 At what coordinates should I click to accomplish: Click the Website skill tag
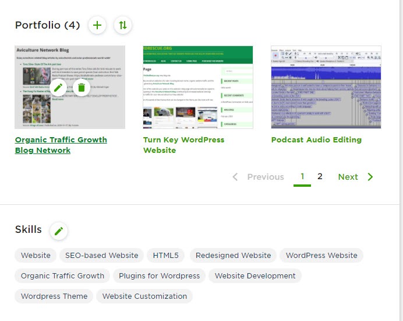tap(36, 255)
